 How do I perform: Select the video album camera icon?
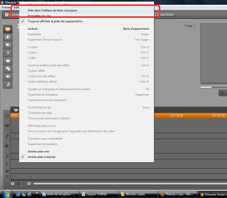tap(8, 29)
